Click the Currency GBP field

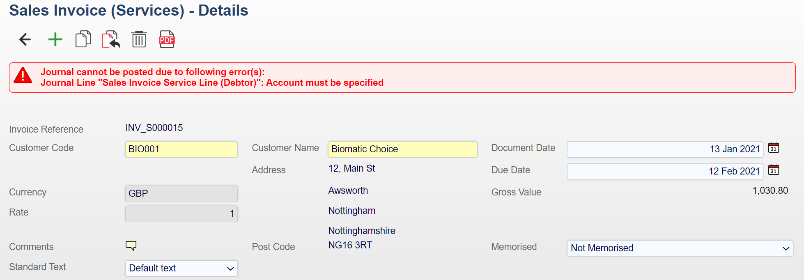[181, 193]
